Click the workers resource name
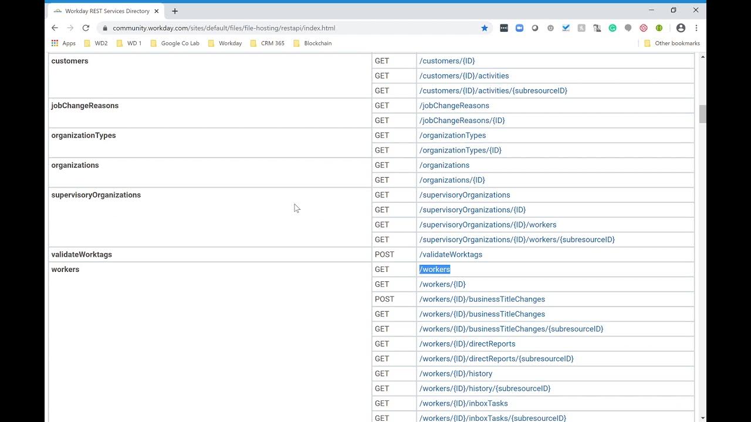 65,270
